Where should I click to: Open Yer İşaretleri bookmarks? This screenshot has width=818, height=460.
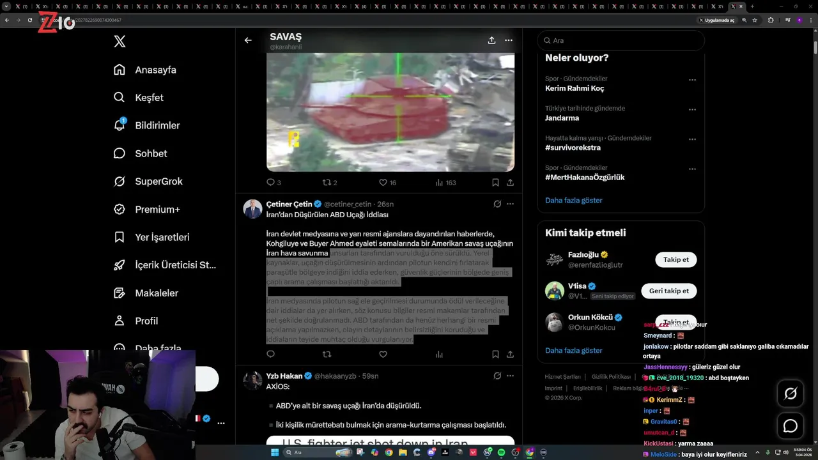(151, 237)
